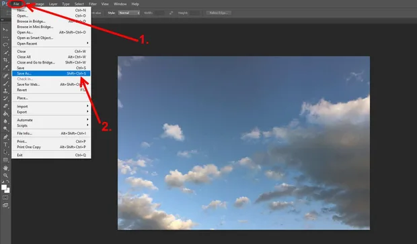This screenshot has height=244, width=417.
Task: Open the Filter menu
Action: 93,4
